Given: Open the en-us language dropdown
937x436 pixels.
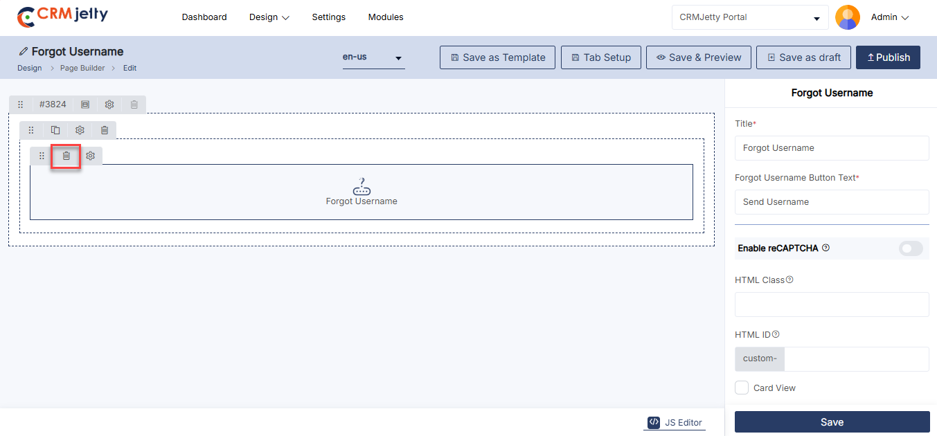Looking at the screenshot, I should (373, 57).
